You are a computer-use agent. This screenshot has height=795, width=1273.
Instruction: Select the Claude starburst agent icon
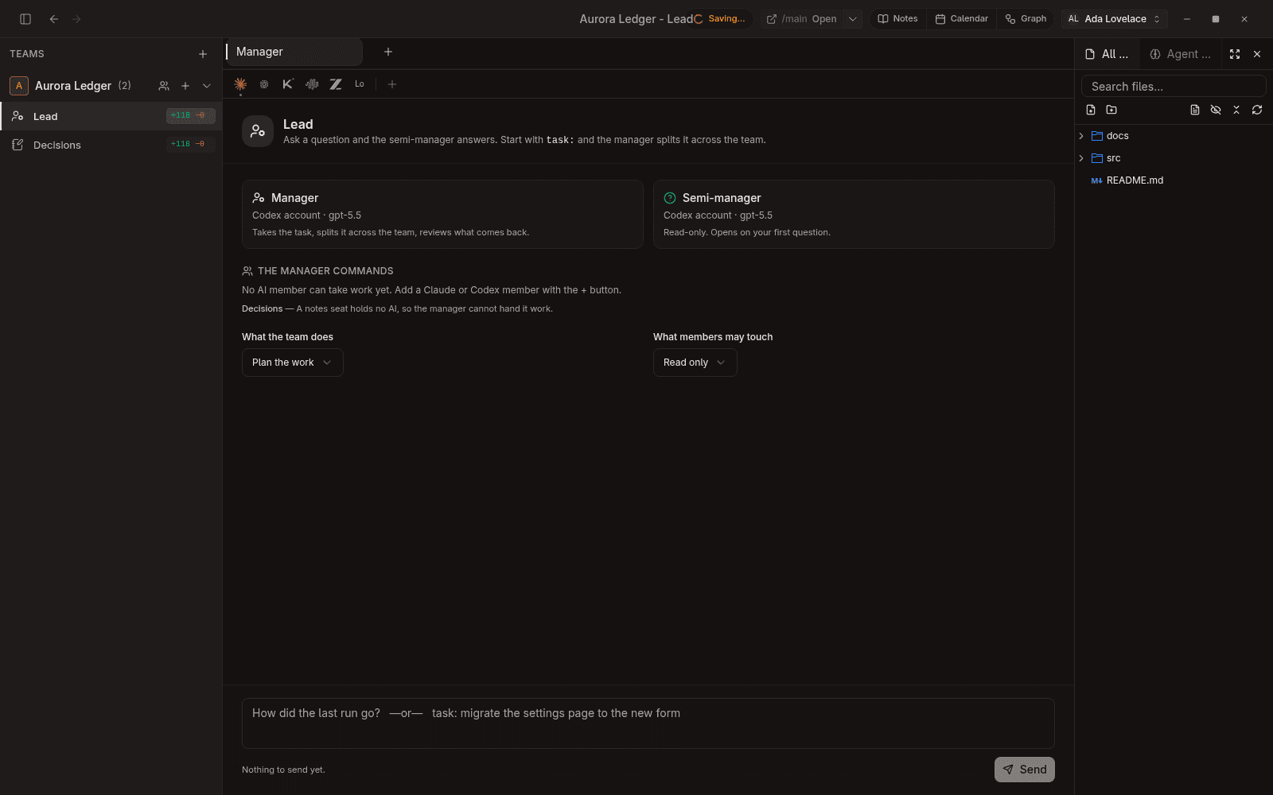coord(240,84)
